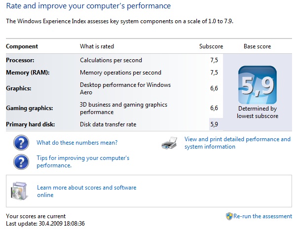
Task: Click the 'Determined by lowest subscore' caption
Action: [258, 112]
